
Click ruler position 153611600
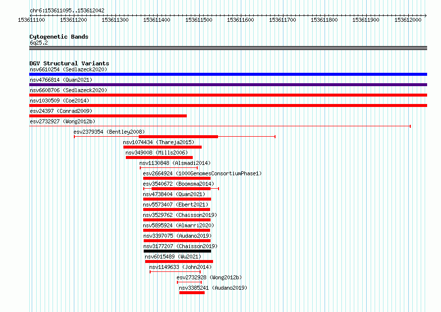point(240,20)
